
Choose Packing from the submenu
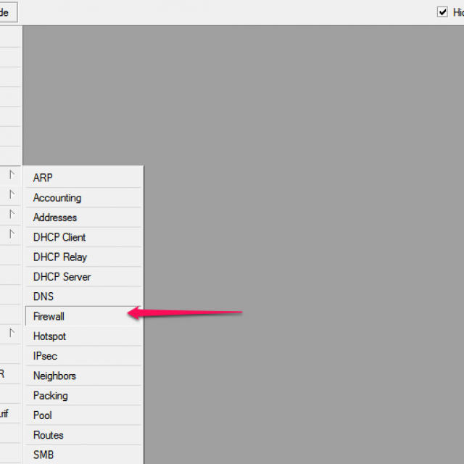[x=51, y=396]
